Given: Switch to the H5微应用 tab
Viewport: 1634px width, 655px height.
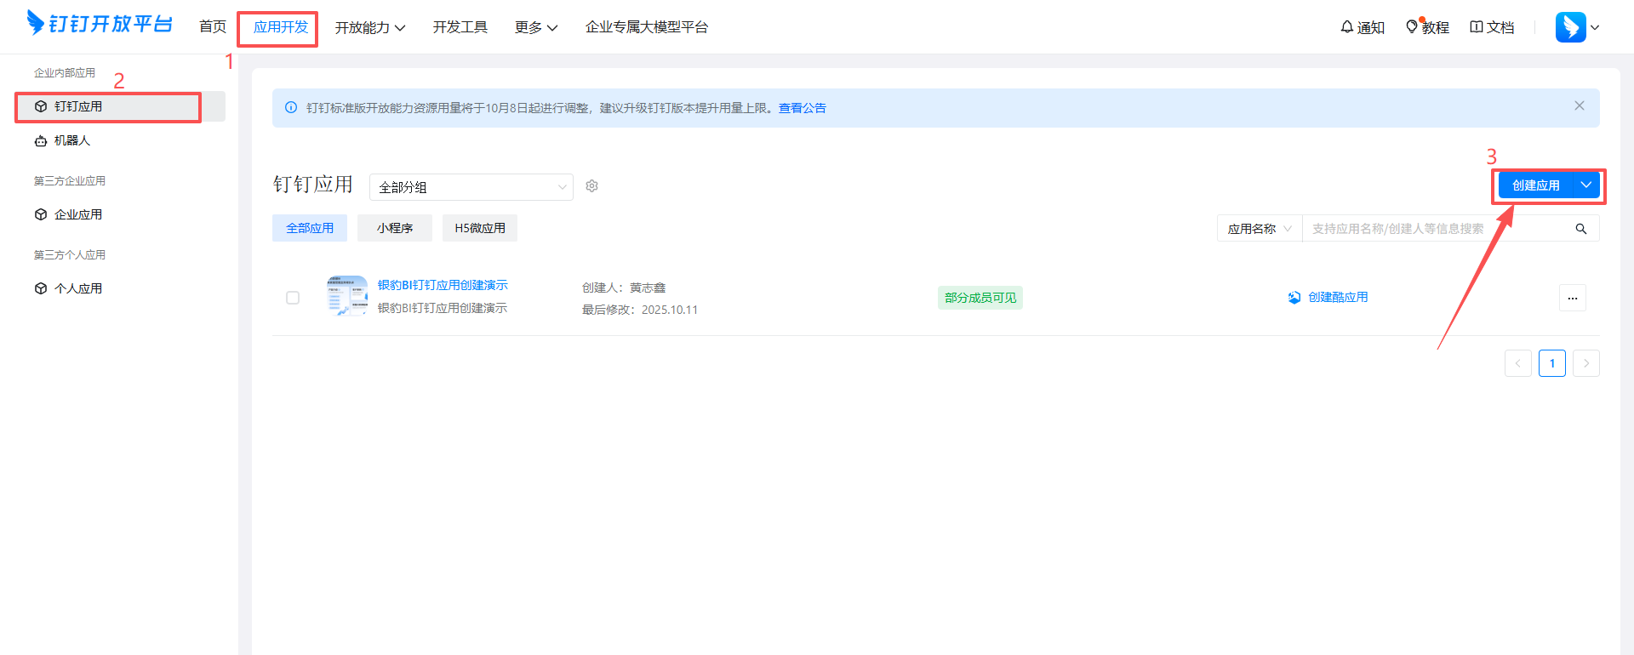Looking at the screenshot, I should (x=480, y=228).
